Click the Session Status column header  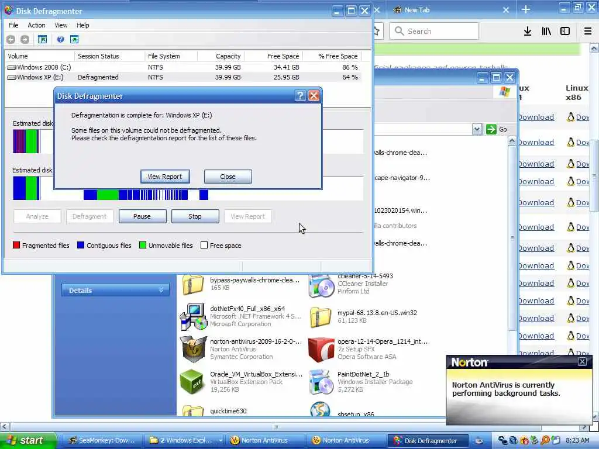109,56
